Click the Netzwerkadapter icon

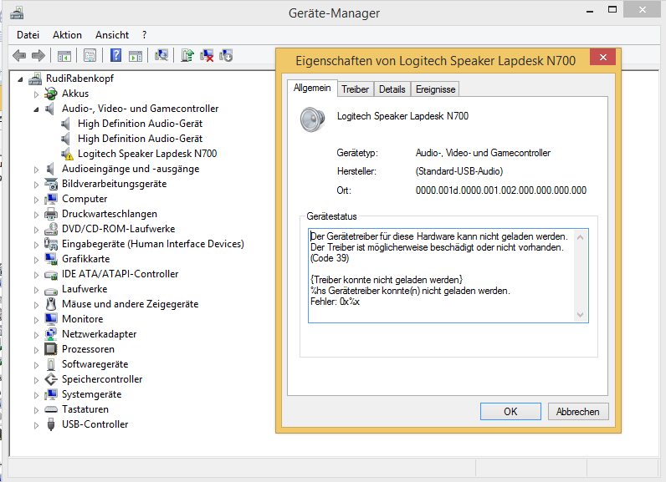coord(51,334)
